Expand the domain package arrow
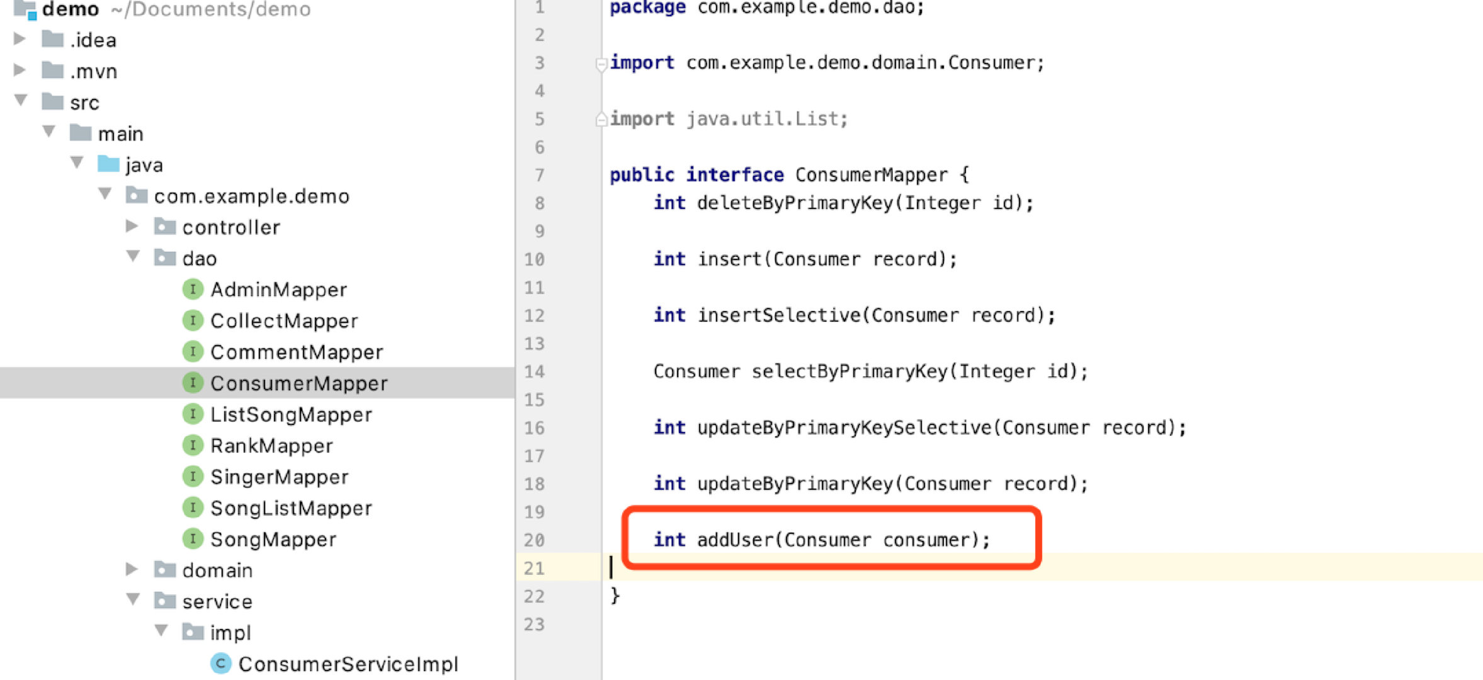 132,569
